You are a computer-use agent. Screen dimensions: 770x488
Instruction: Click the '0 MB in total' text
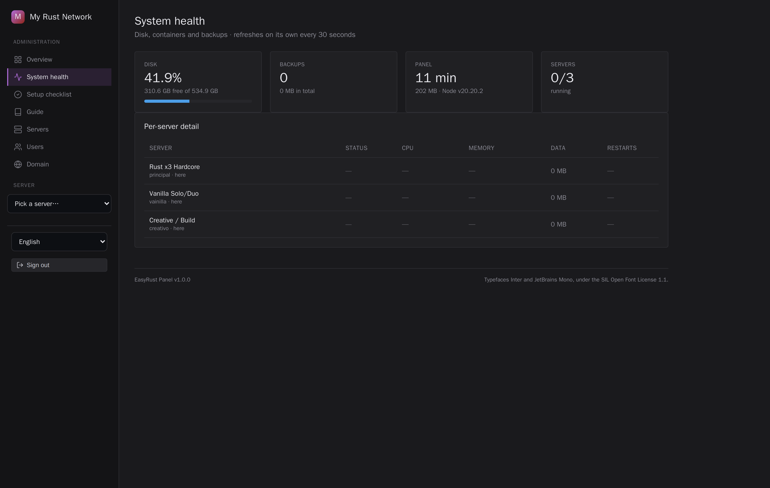[297, 91]
